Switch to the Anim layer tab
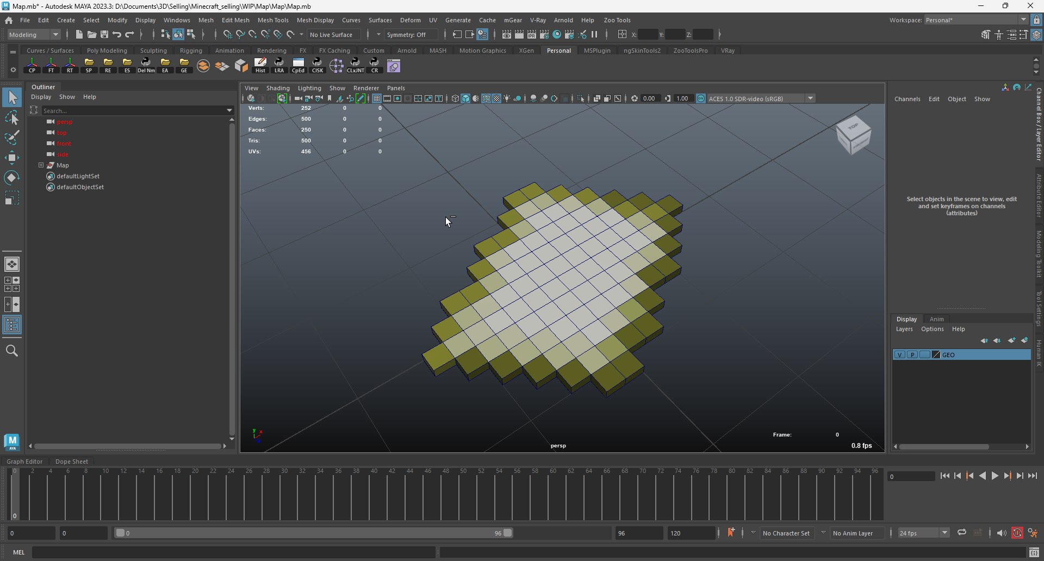Screen dimensions: 1044x561 [936, 319]
